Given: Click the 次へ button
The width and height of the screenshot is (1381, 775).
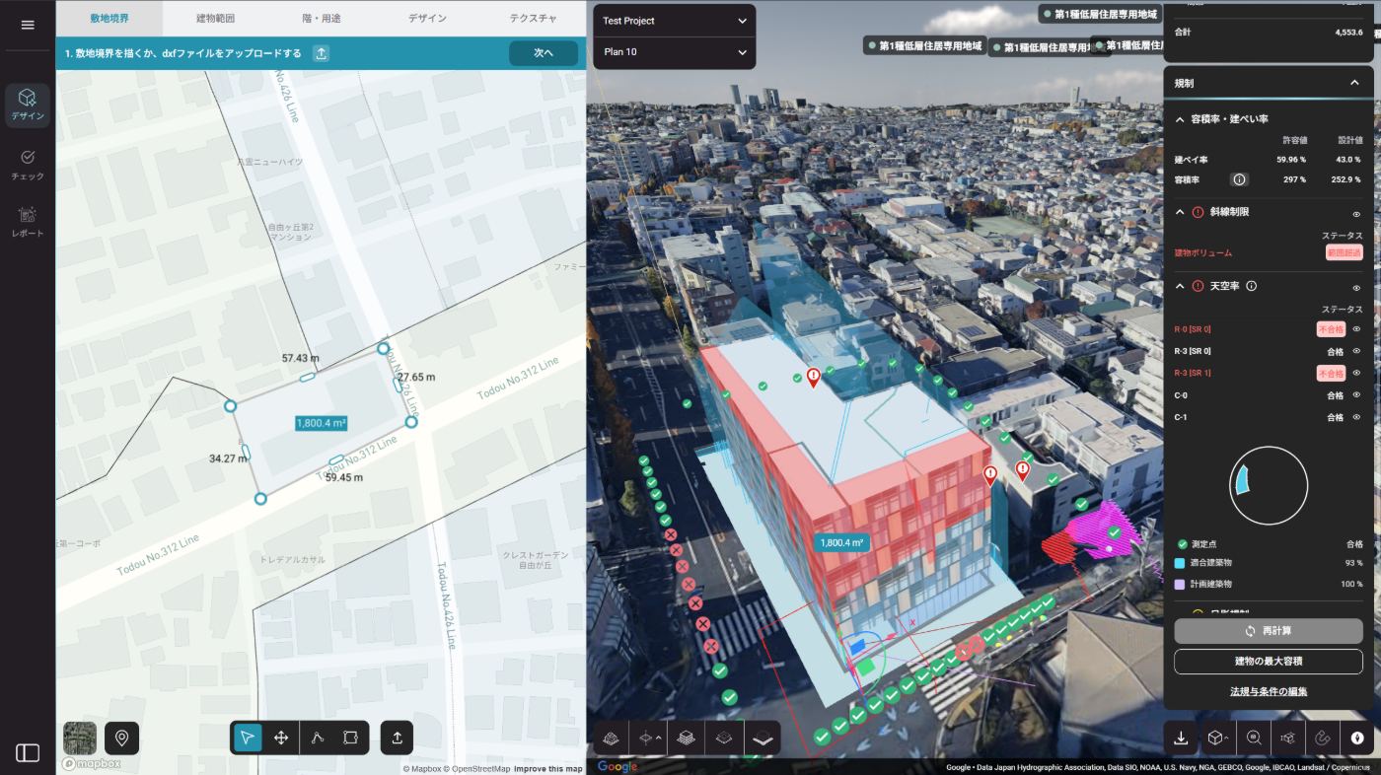Looking at the screenshot, I should pos(544,53).
